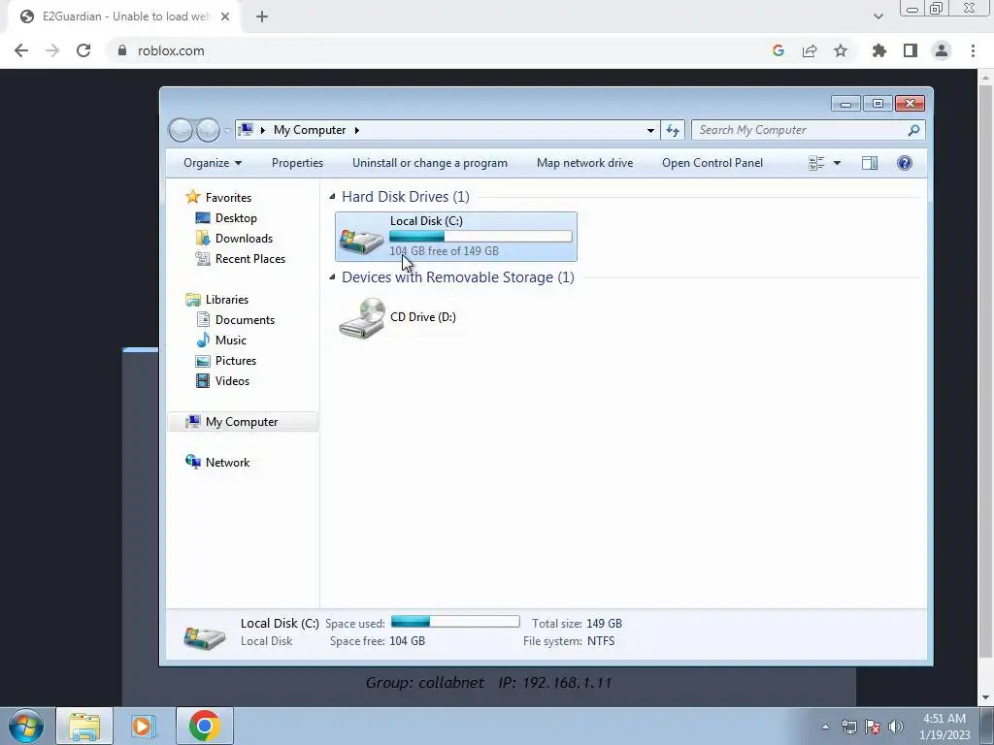This screenshot has height=745, width=994.
Task: Click the Windows Start button
Action: point(26,726)
